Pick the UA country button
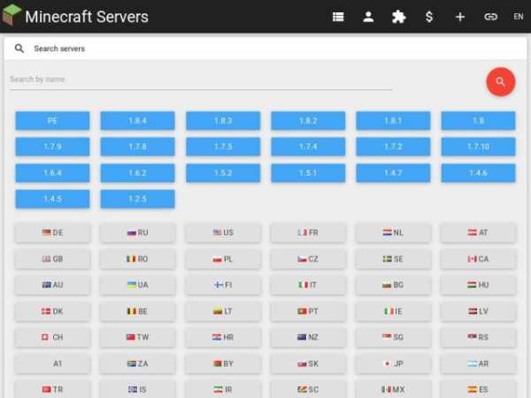 coord(137,285)
